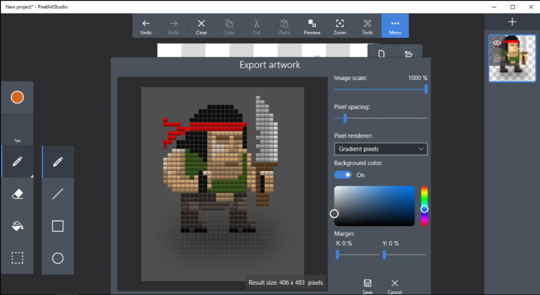Click the Copy icon in toolbar

pyautogui.click(x=229, y=26)
